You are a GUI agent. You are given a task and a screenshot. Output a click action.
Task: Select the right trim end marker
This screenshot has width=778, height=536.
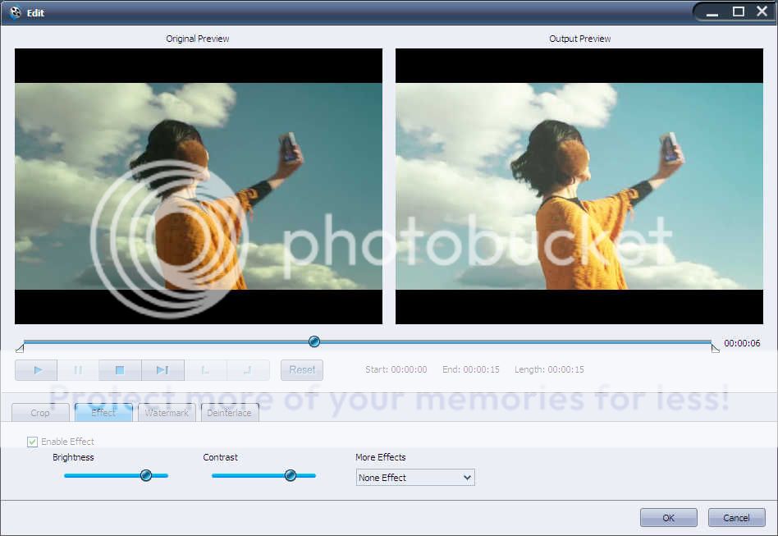click(x=715, y=348)
